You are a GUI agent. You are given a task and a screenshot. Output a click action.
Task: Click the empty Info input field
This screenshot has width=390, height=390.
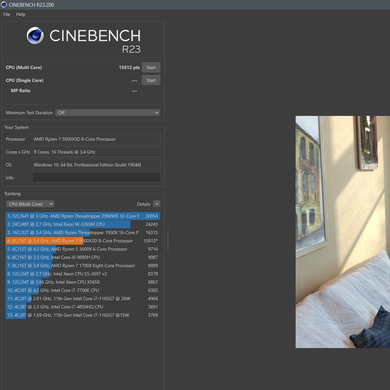click(x=96, y=178)
